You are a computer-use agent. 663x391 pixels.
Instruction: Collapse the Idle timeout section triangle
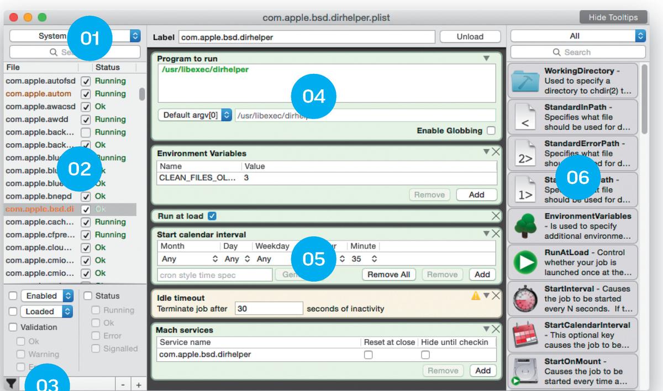click(x=486, y=296)
